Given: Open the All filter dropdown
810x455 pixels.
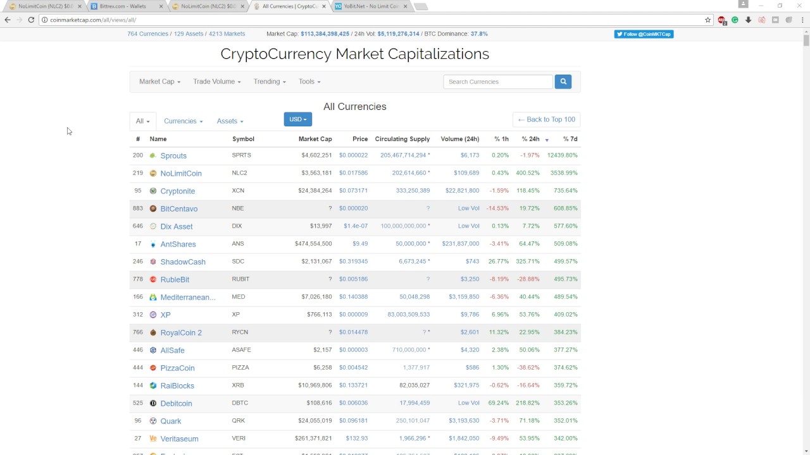Looking at the screenshot, I should point(142,121).
